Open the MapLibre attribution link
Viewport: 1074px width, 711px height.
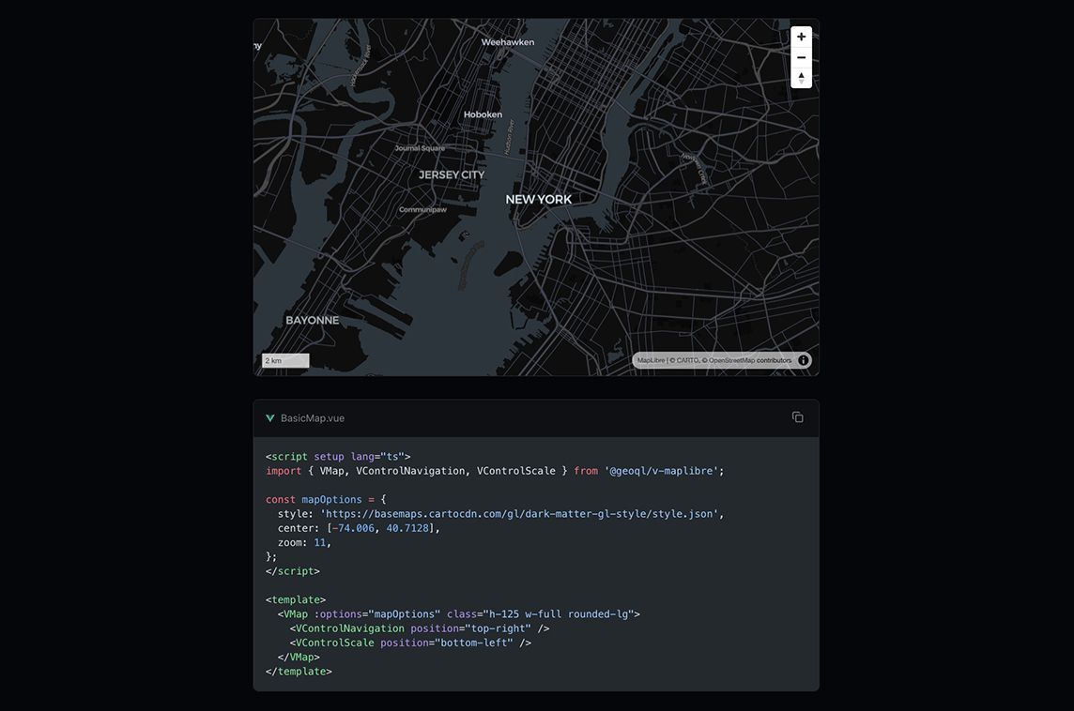tap(651, 360)
